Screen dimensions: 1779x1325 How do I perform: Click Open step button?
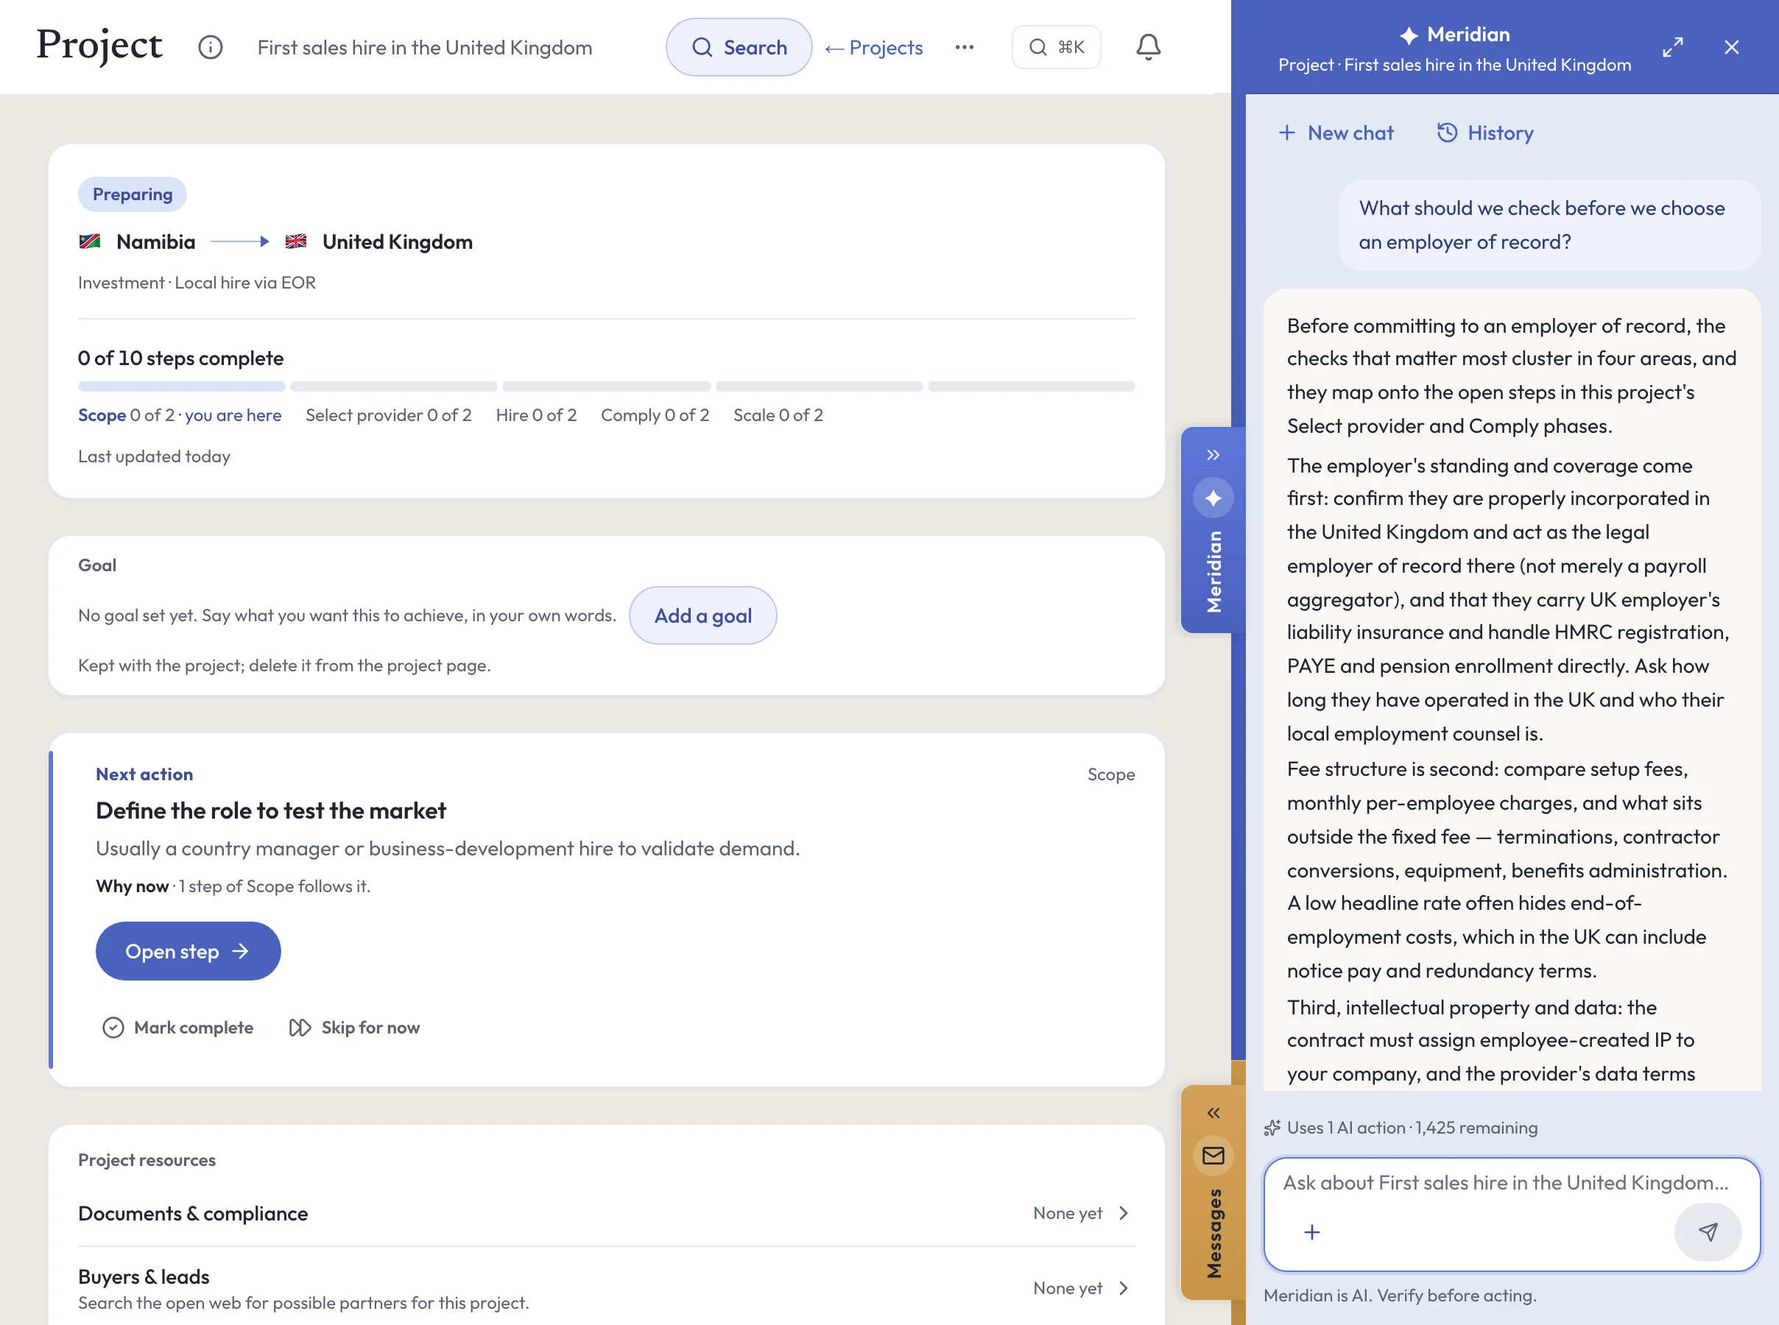(189, 951)
